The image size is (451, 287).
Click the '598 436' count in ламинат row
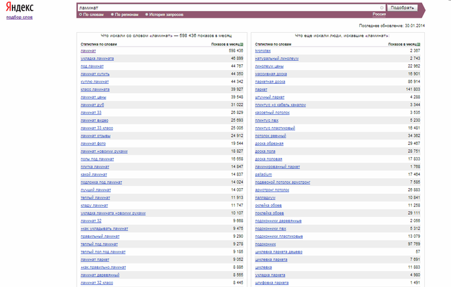(x=236, y=50)
